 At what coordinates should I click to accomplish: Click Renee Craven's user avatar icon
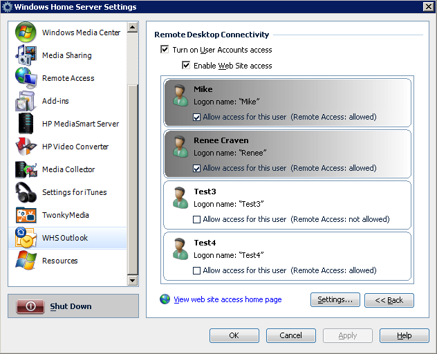180,147
